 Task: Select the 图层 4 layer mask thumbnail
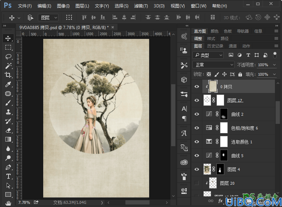click(x=220, y=169)
